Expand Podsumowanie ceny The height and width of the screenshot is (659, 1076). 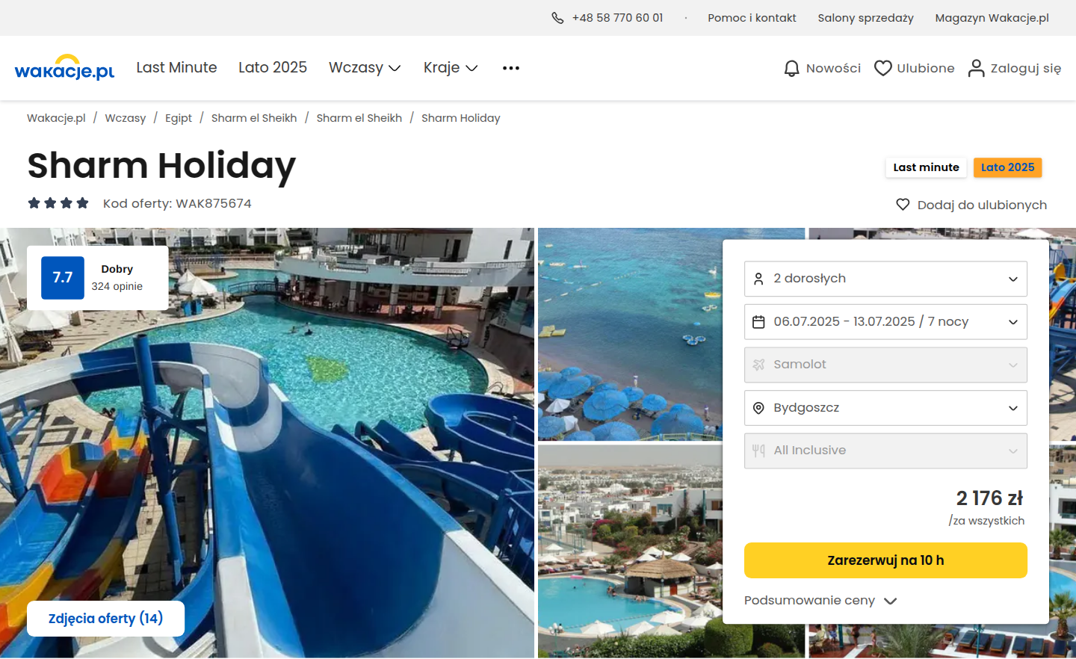(820, 601)
